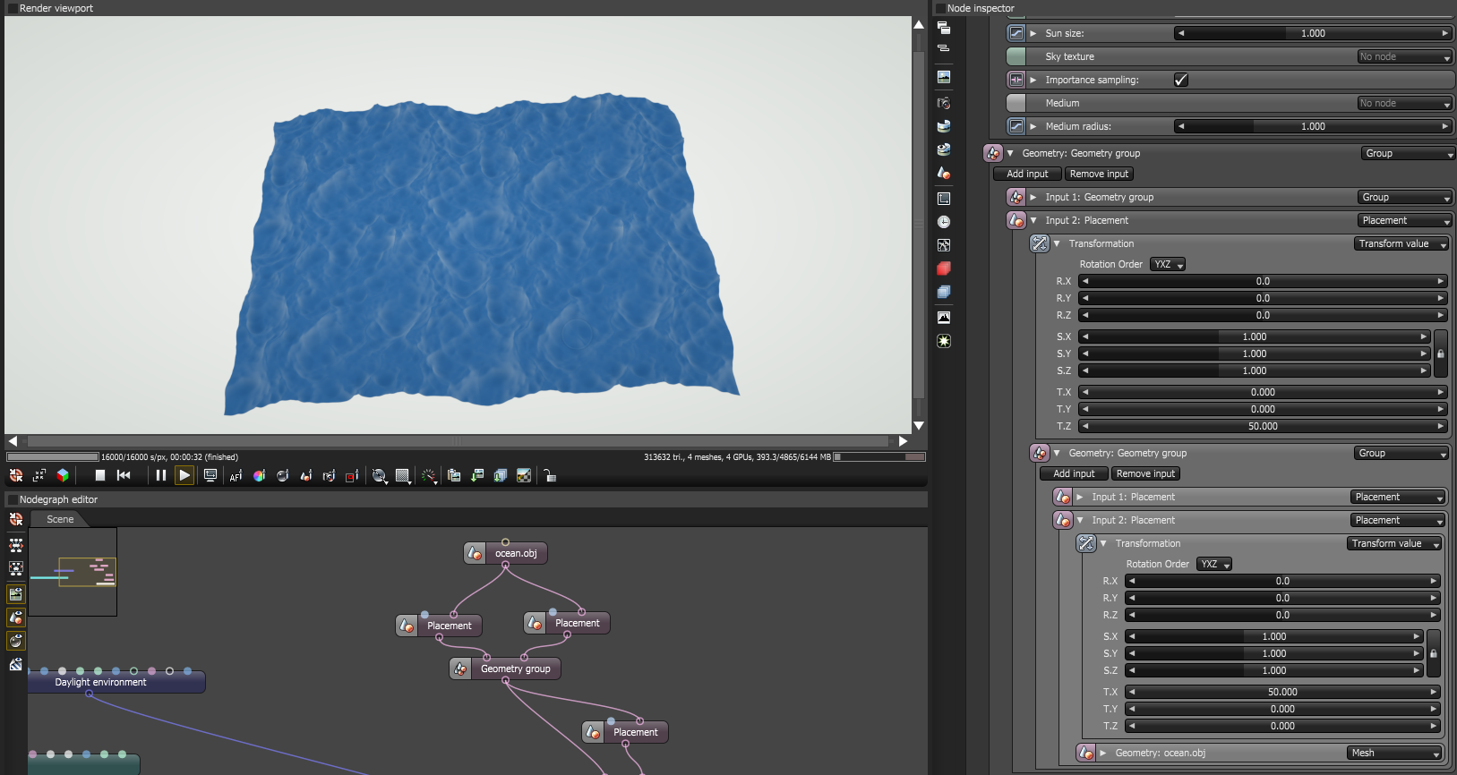Switch to the Scene tab
This screenshot has width=1457, height=775.
pos(60,519)
